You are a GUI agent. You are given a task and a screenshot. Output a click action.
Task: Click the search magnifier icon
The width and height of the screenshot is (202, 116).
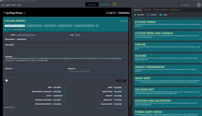pyautogui.click(x=181, y=5)
